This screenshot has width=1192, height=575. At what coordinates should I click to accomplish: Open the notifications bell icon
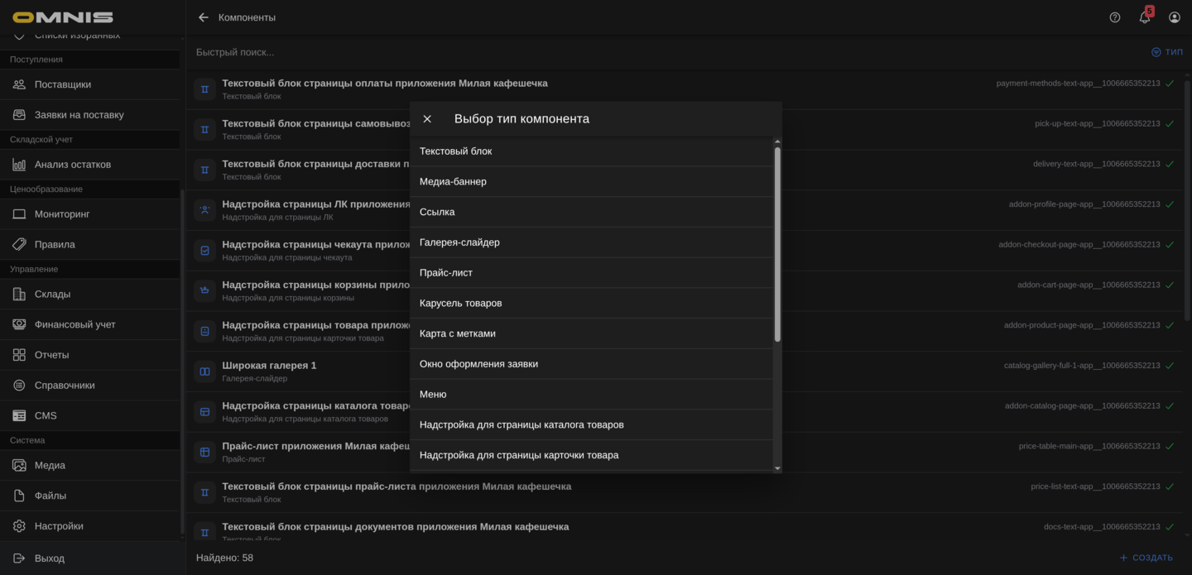click(x=1144, y=17)
